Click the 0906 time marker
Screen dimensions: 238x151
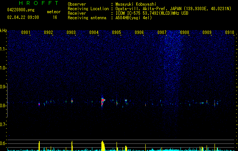coord(139,32)
